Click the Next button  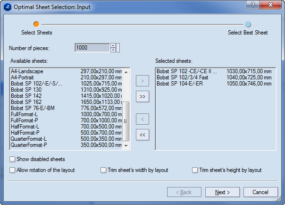tap(222, 192)
